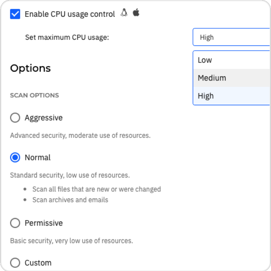Screen dimensions: 271x271
Task: Click the Basic security description text
Action: point(71,241)
